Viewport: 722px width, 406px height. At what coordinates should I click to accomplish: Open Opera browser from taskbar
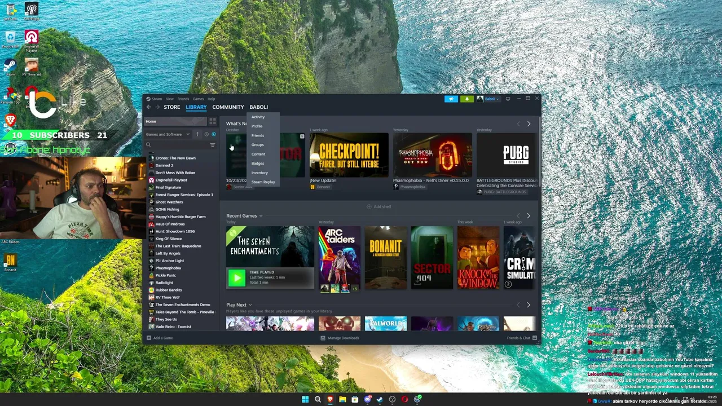[404, 399]
